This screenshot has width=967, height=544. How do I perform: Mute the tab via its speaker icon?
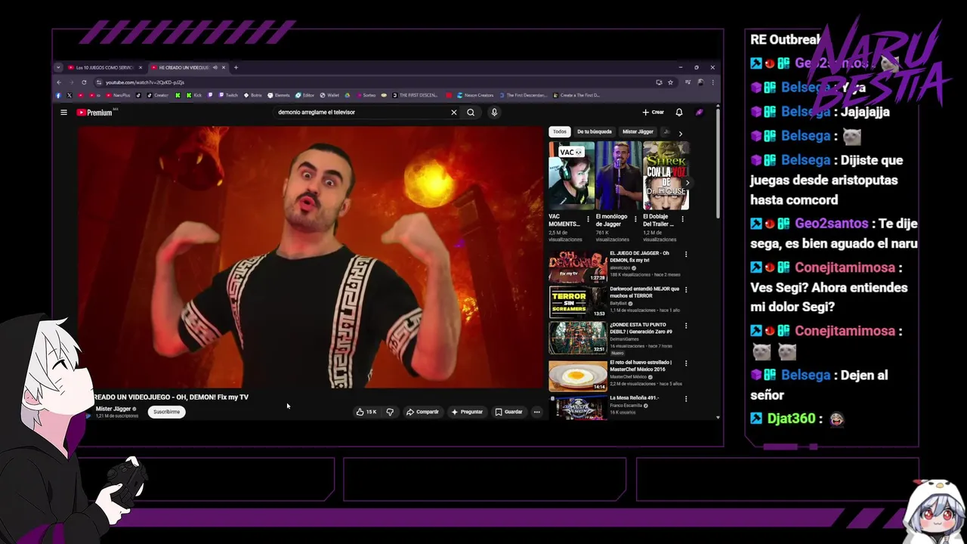click(x=215, y=67)
